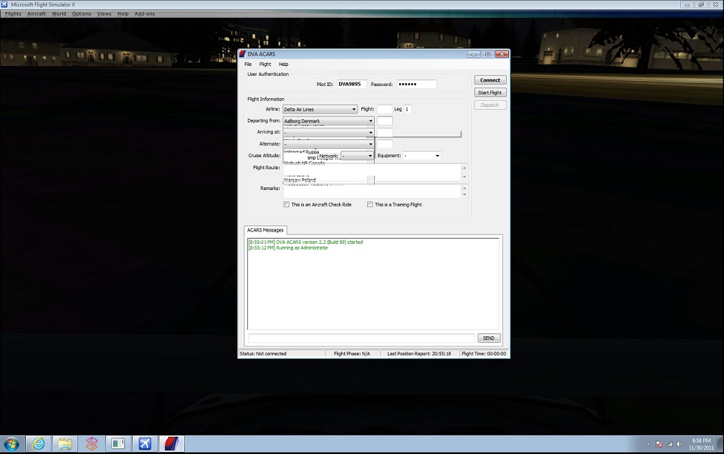The height and width of the screenshot is (454, 724).
Task: Click the SEND message button
Action: [488, 338]
